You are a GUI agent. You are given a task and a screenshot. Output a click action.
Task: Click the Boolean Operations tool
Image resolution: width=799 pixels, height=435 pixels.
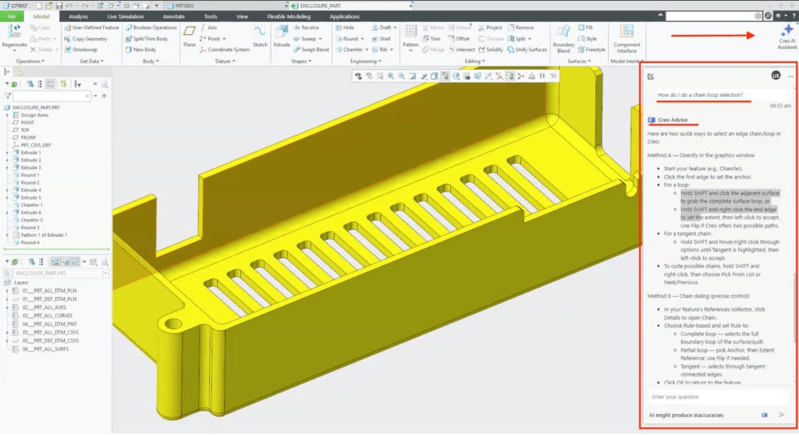(x=151, y=27)
